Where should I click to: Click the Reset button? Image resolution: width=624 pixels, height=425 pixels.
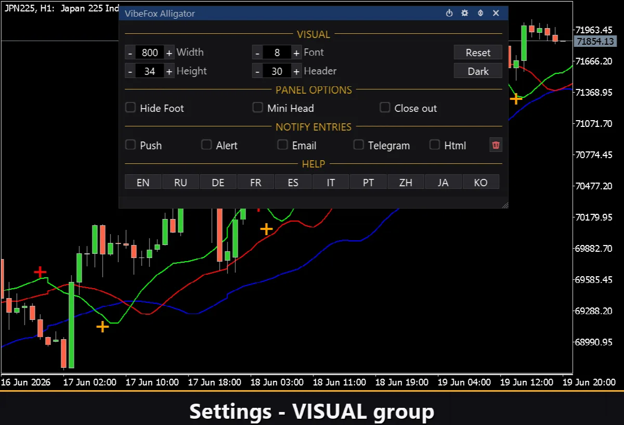tap(478, 53)
